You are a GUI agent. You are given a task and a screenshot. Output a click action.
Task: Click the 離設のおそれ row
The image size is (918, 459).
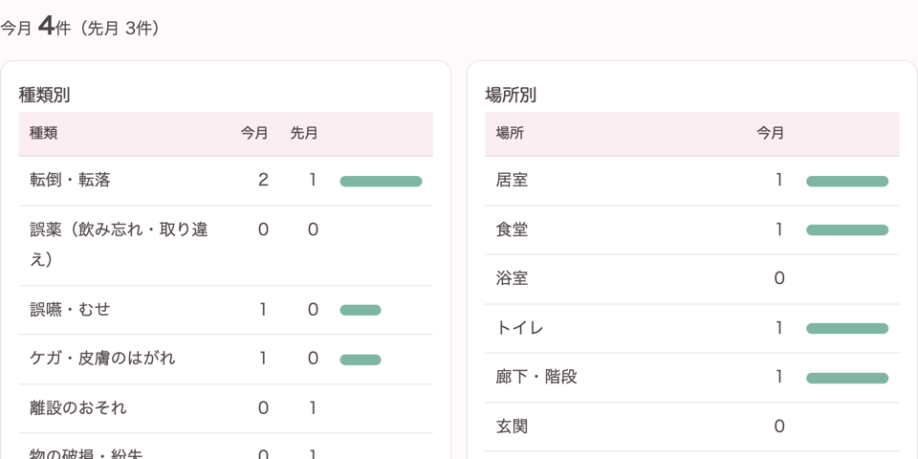[x=226, y=408]
